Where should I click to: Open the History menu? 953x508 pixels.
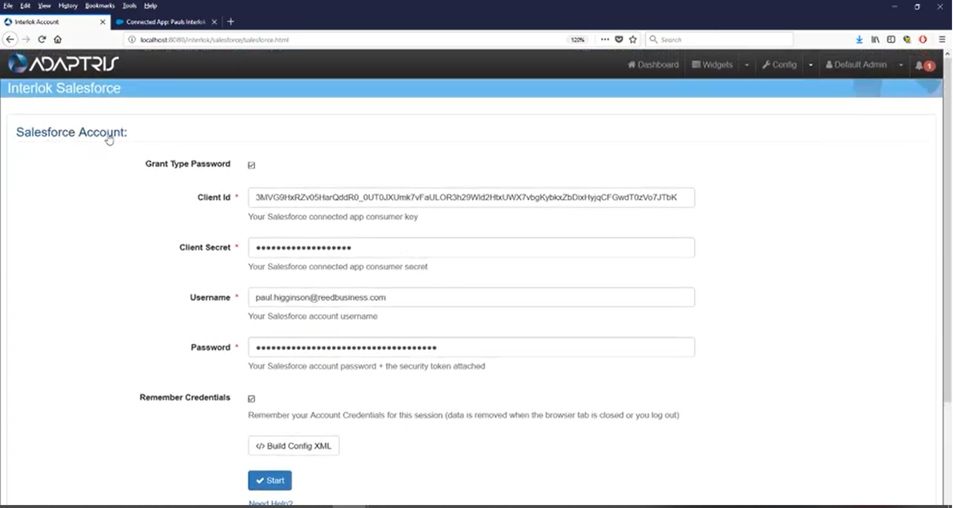68,6
